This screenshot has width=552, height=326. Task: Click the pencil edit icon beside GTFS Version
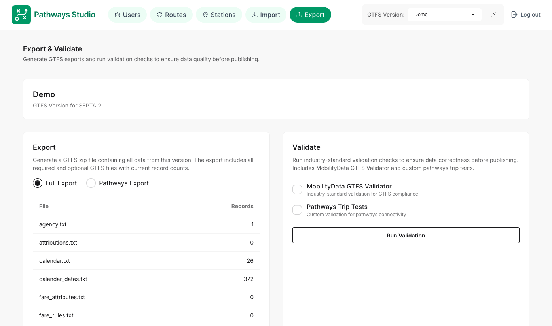pyautogui.click(x=493, y=15)
